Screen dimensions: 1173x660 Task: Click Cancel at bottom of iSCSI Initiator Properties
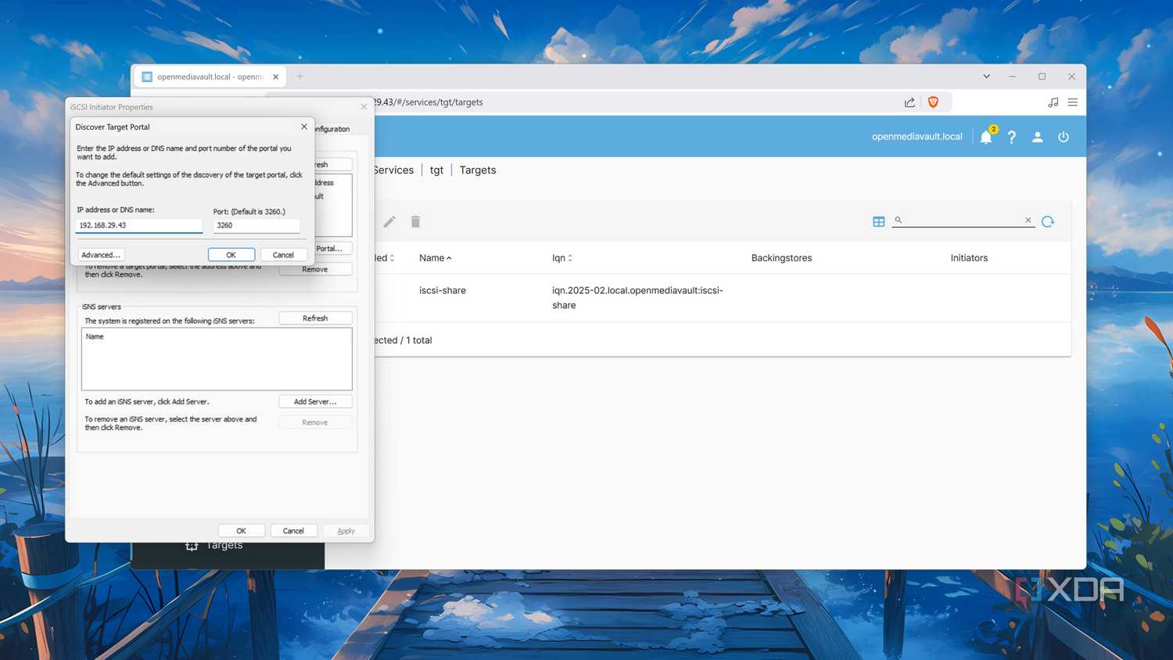pos(293,531)
